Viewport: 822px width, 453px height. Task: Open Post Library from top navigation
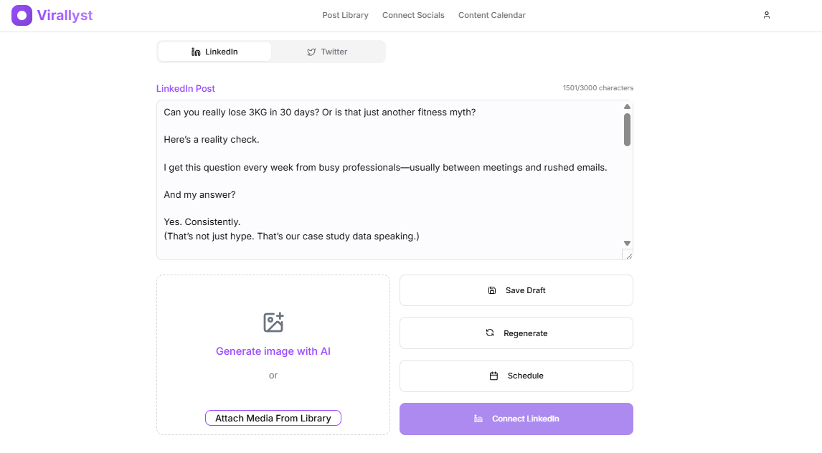(x=345, y=15)
